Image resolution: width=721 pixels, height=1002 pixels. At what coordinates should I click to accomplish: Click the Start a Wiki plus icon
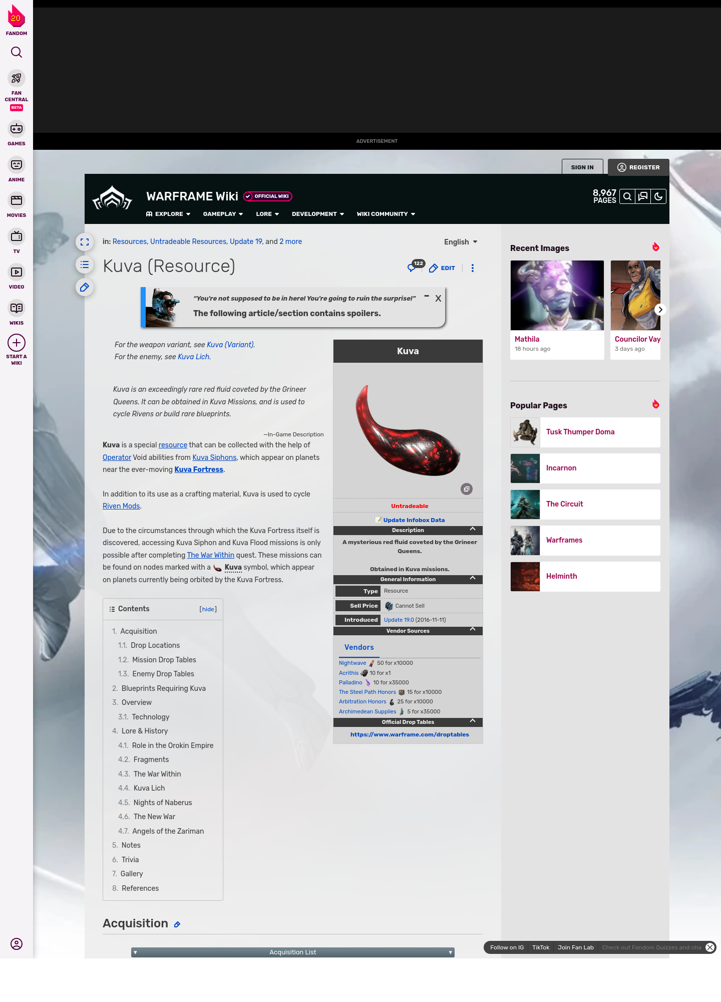click(17, 343)
